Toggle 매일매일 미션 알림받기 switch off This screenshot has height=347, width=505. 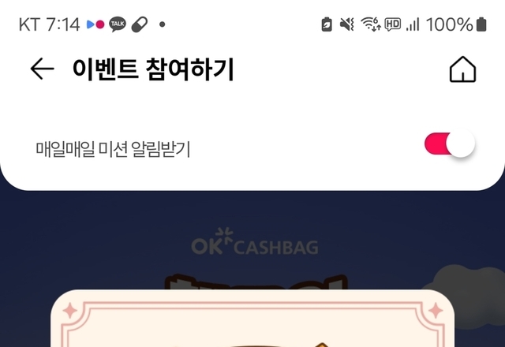(450, 144)
